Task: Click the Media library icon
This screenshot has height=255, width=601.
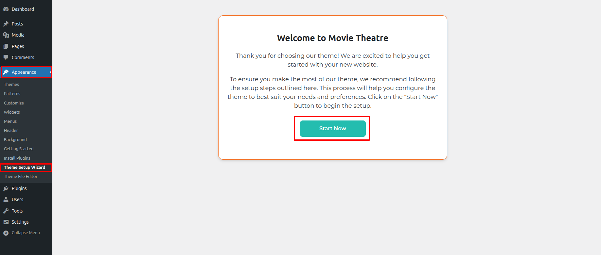Action: point(6,35)
